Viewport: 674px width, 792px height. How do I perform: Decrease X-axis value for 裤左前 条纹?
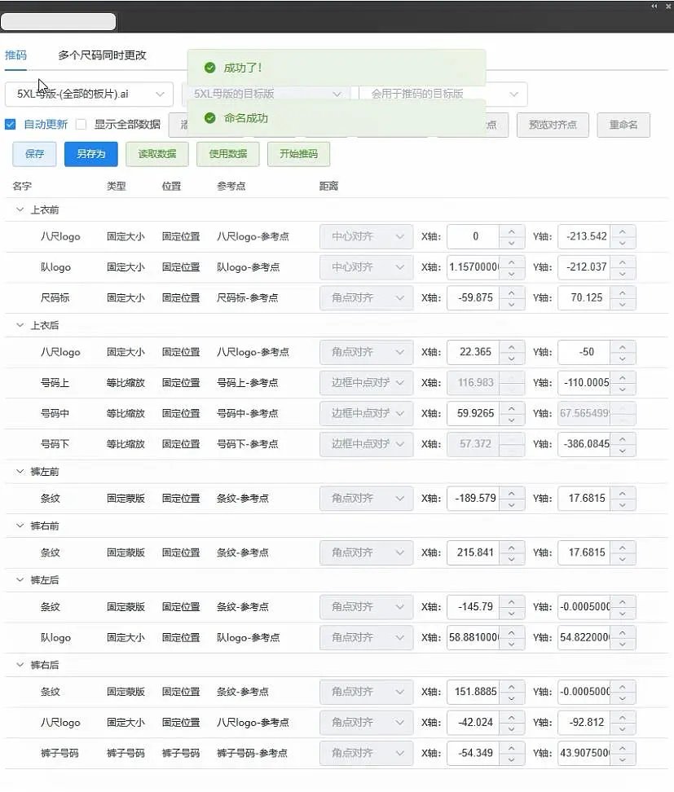pyautogui.click(x=511, y=504)
